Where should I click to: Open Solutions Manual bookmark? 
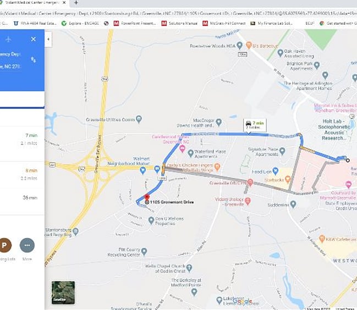179,23
